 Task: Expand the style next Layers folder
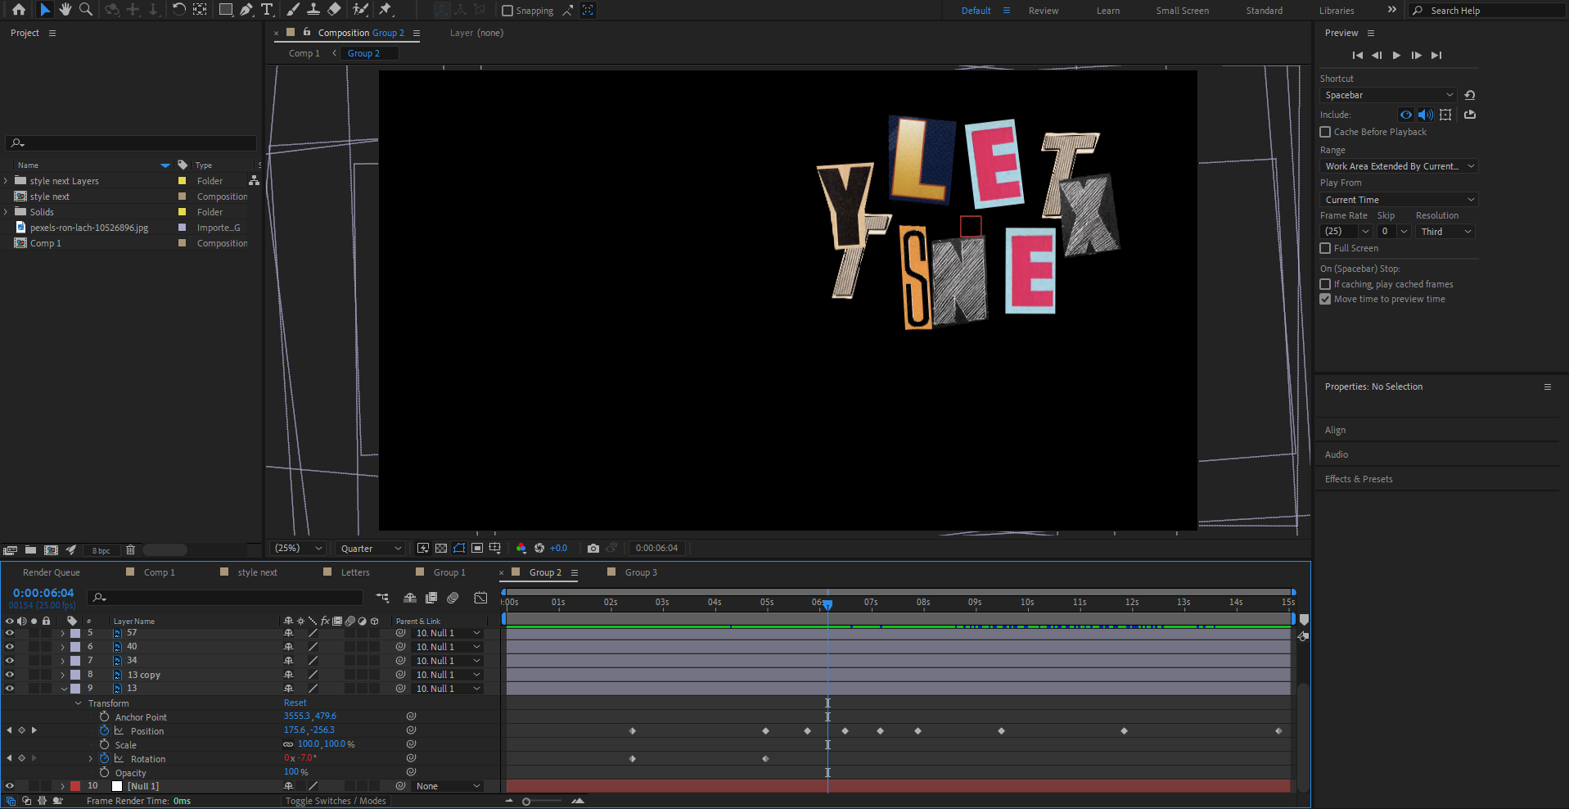click(6, 181)
